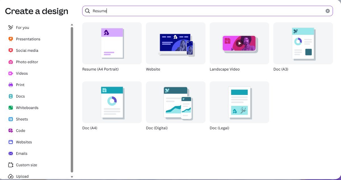Choose the Upload option label

coord(22,176)
